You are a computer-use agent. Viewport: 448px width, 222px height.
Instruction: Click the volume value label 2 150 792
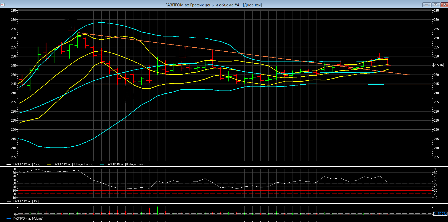[x=440, y=214]
